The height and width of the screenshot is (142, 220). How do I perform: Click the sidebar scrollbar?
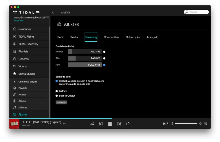pyautogui.click(x=49, y=72)
